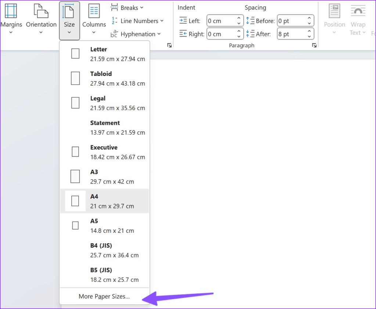
Task: Increase the After spacing value
Action: [x=310, y=32]
